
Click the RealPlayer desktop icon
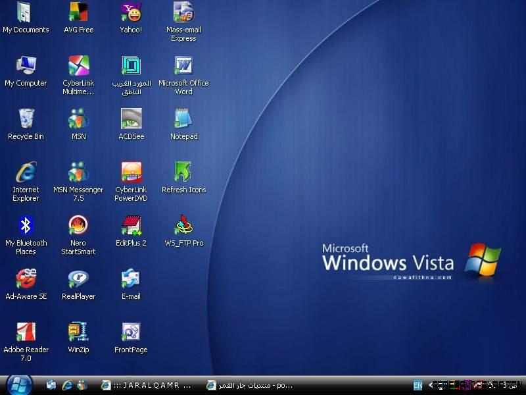pyautogui.click(x=78, y=279)
